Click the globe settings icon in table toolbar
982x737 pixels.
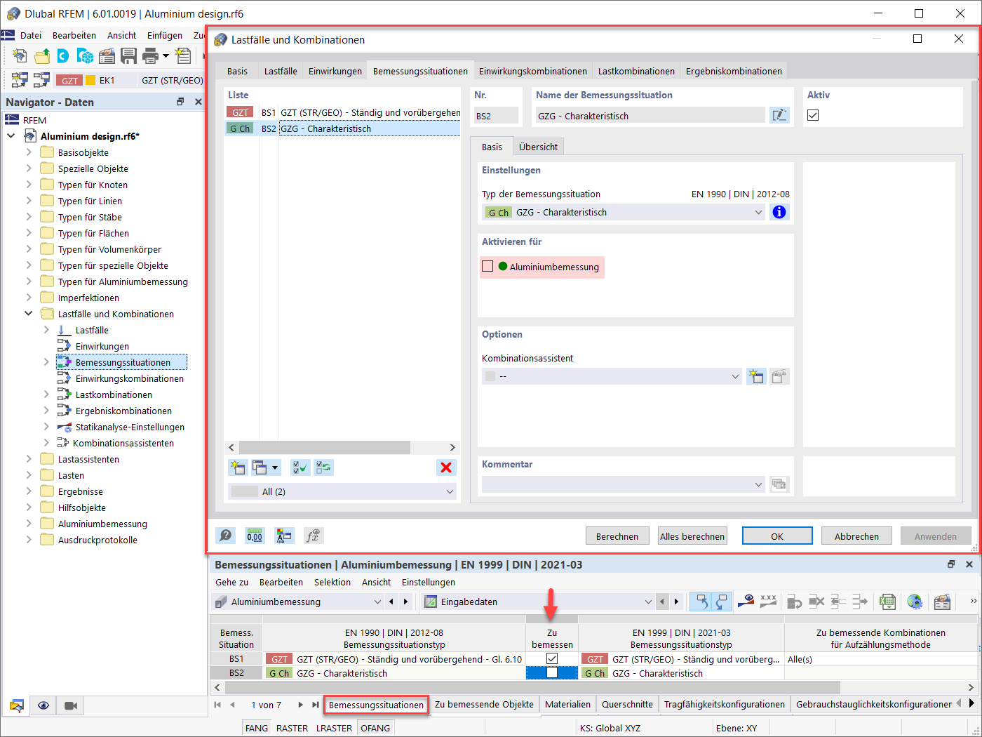pos(915,602)
